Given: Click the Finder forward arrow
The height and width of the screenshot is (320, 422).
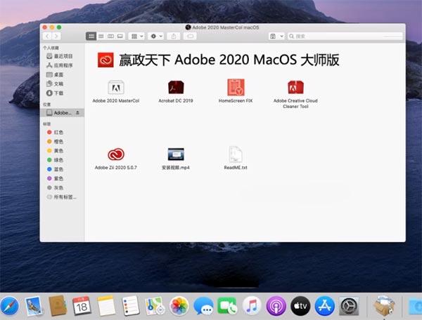Looking at the screenshot, I should pyautogui.click(x=56, y=36).
